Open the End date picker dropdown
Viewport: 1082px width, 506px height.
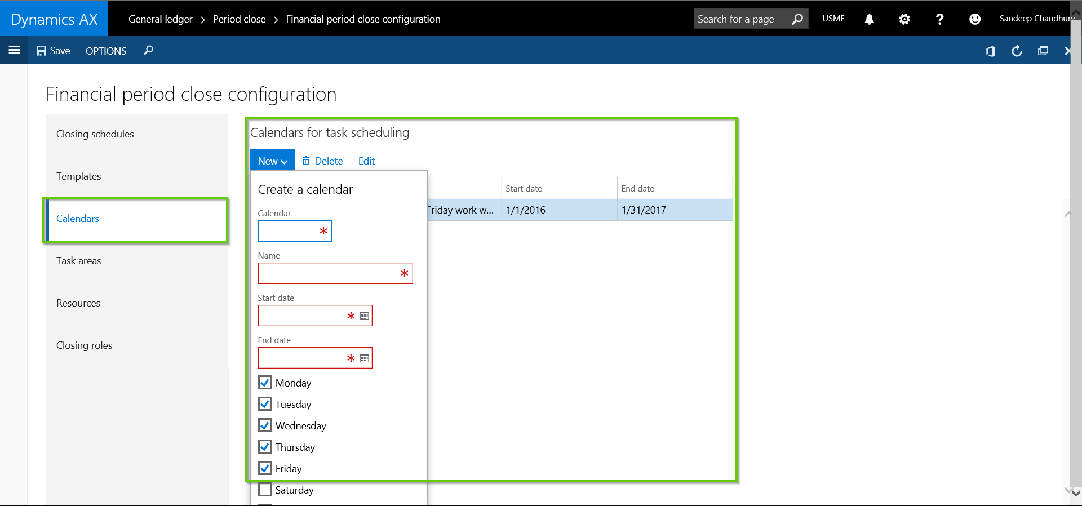(365, 358)
